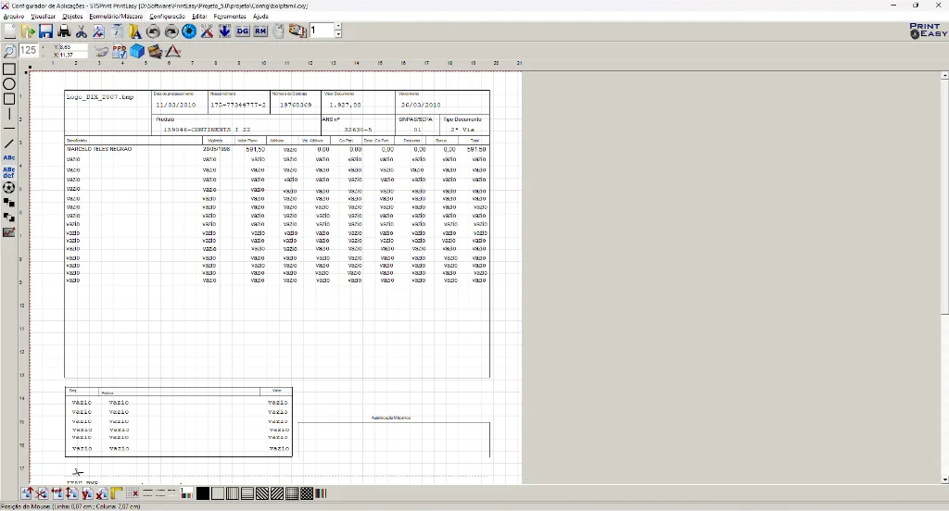Image resolution: width=949 pixels, height=511 pixels.
Task: Click the undo circular arrow icon
Action: pyautogui.click(x=153, y=31)
